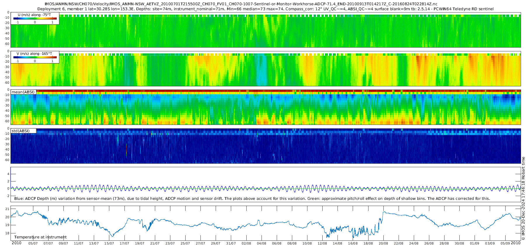Click the 'Temperature at instrument' label
This screenshot has width=526, height=248.
click(x=40, y=237)
